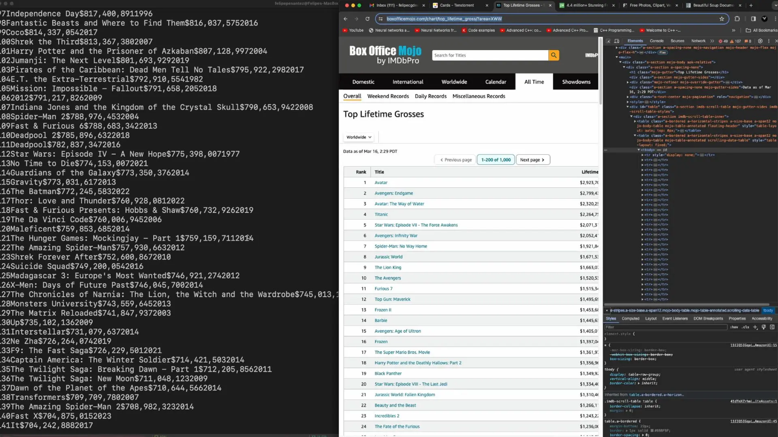Expand the mojo-refiner div node
Viewport: 778px width, 437px height.
(628, 82)
